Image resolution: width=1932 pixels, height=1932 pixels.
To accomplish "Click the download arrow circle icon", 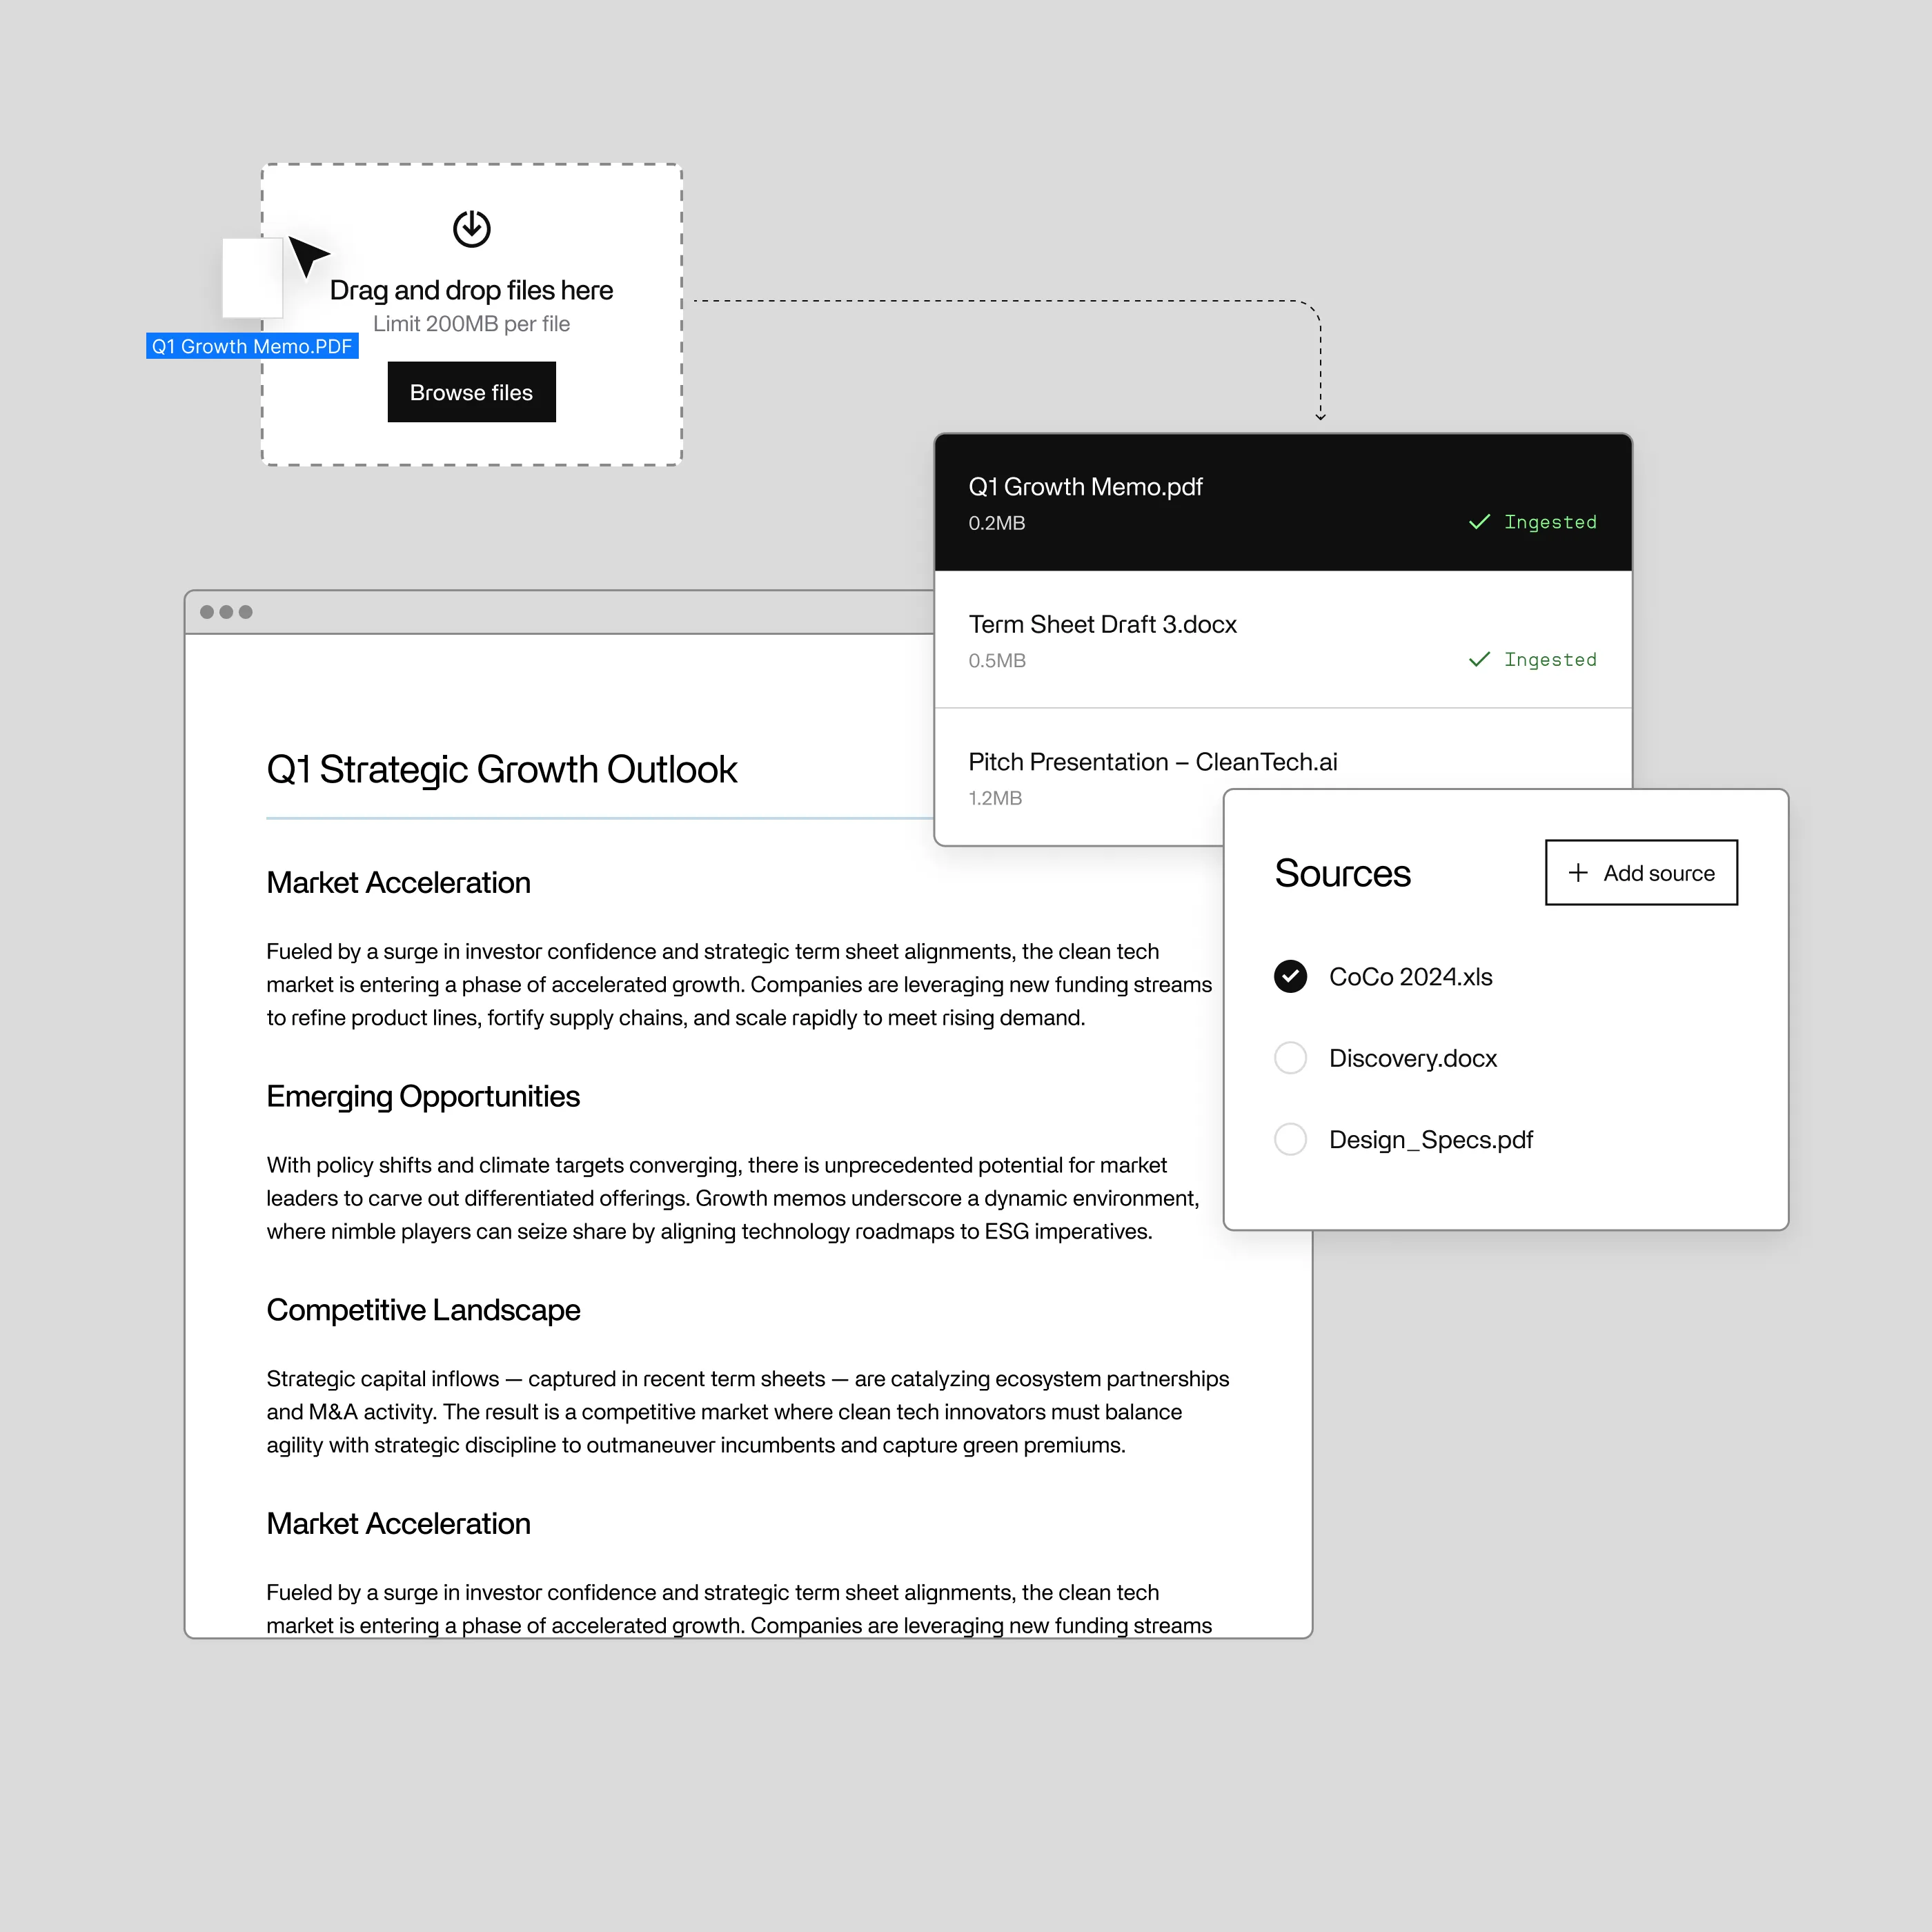I will coord(471,228).
